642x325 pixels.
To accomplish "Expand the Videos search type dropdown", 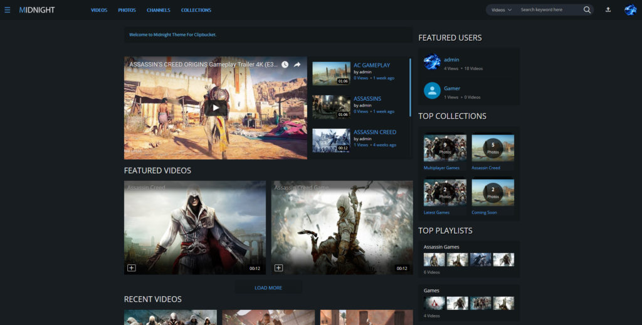I will click(x=502, y=10).
